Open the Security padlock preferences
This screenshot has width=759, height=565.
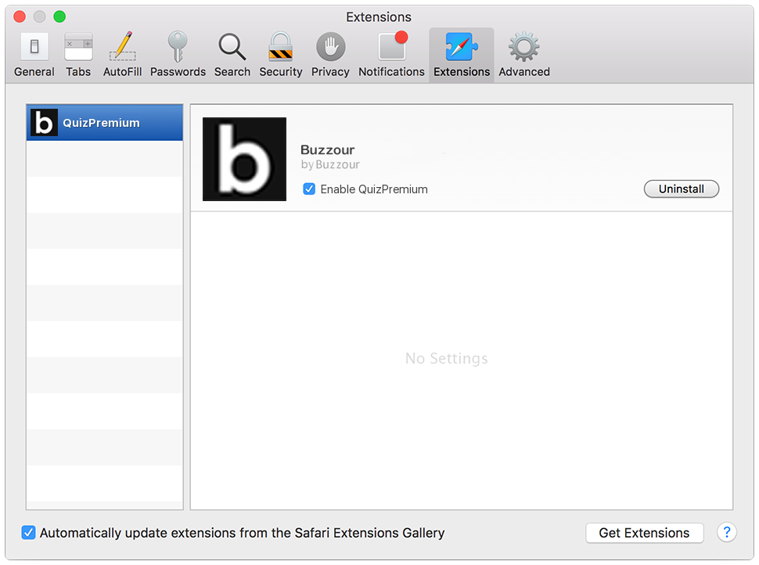[x=281, y=55]
